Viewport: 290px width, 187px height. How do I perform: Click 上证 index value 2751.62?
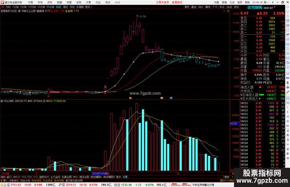tap(16, 185)
